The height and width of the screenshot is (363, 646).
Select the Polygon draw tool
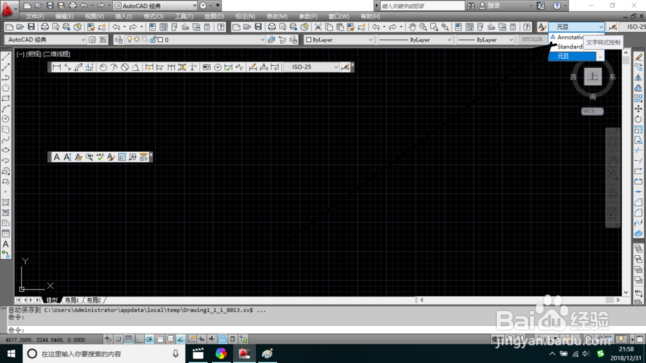(6, 88)
